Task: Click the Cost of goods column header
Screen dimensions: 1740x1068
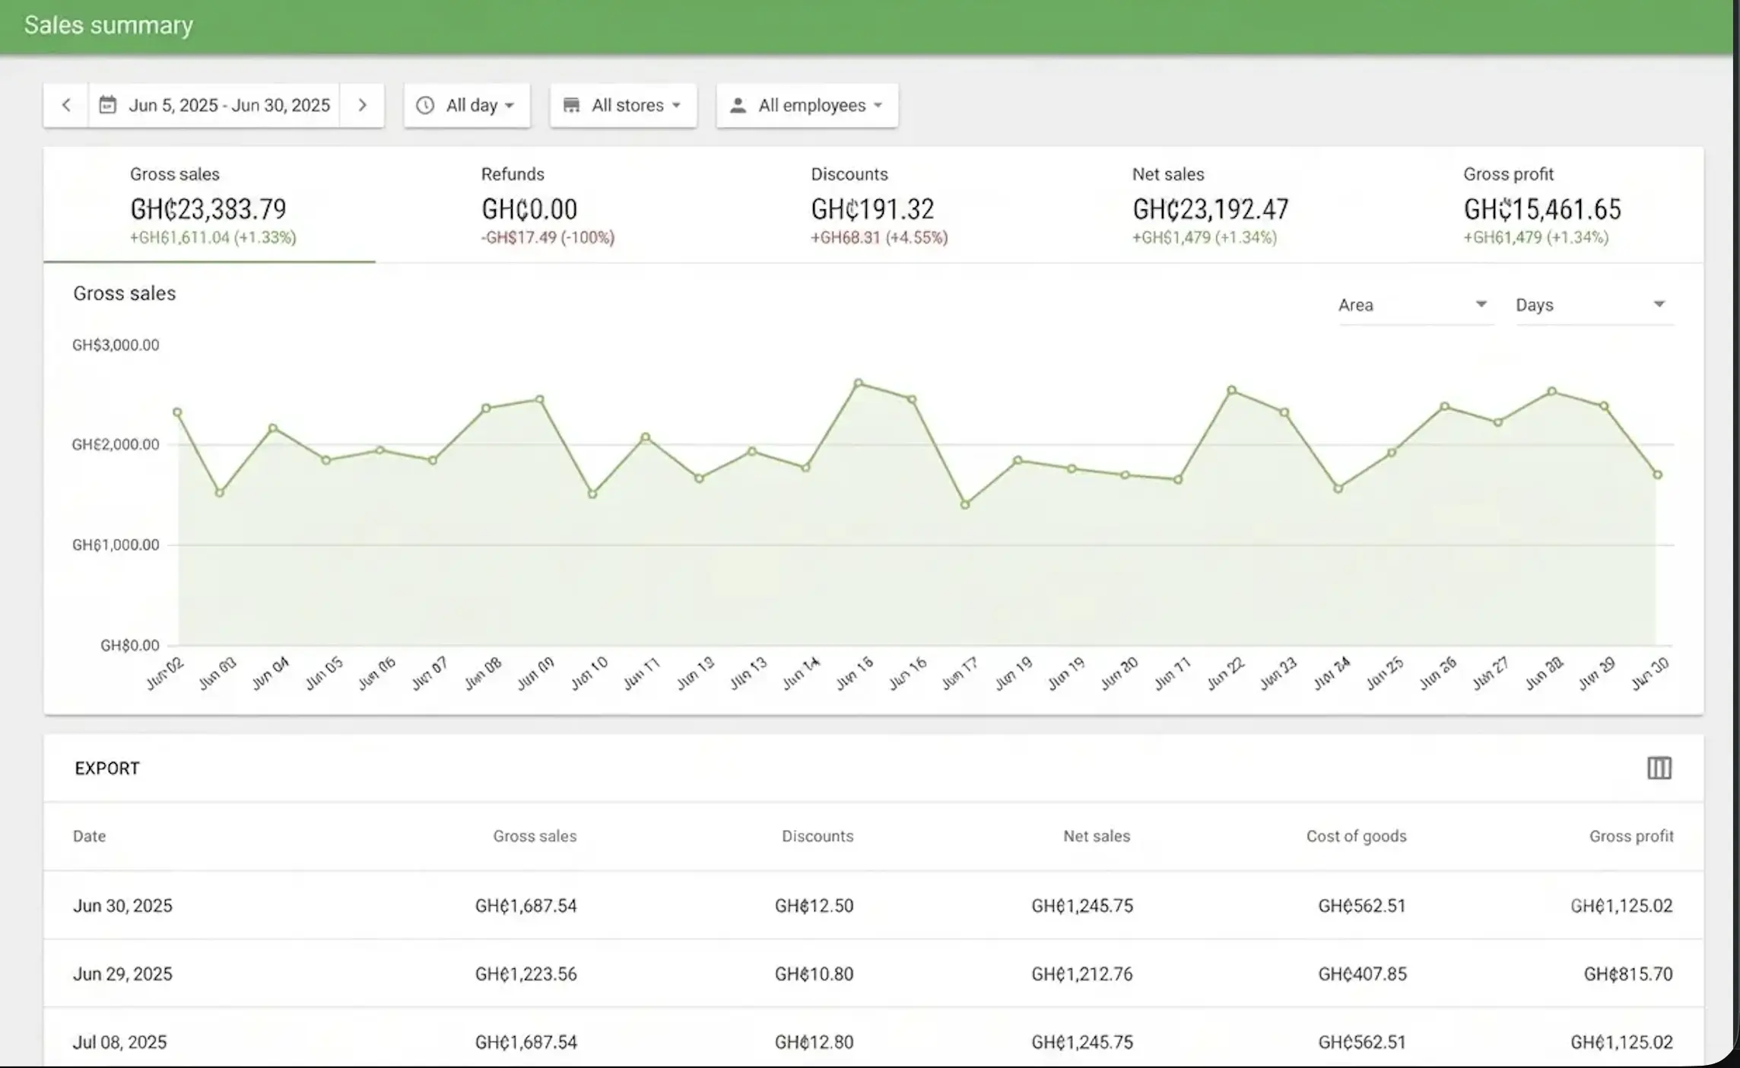Action: click(1356, 836)
